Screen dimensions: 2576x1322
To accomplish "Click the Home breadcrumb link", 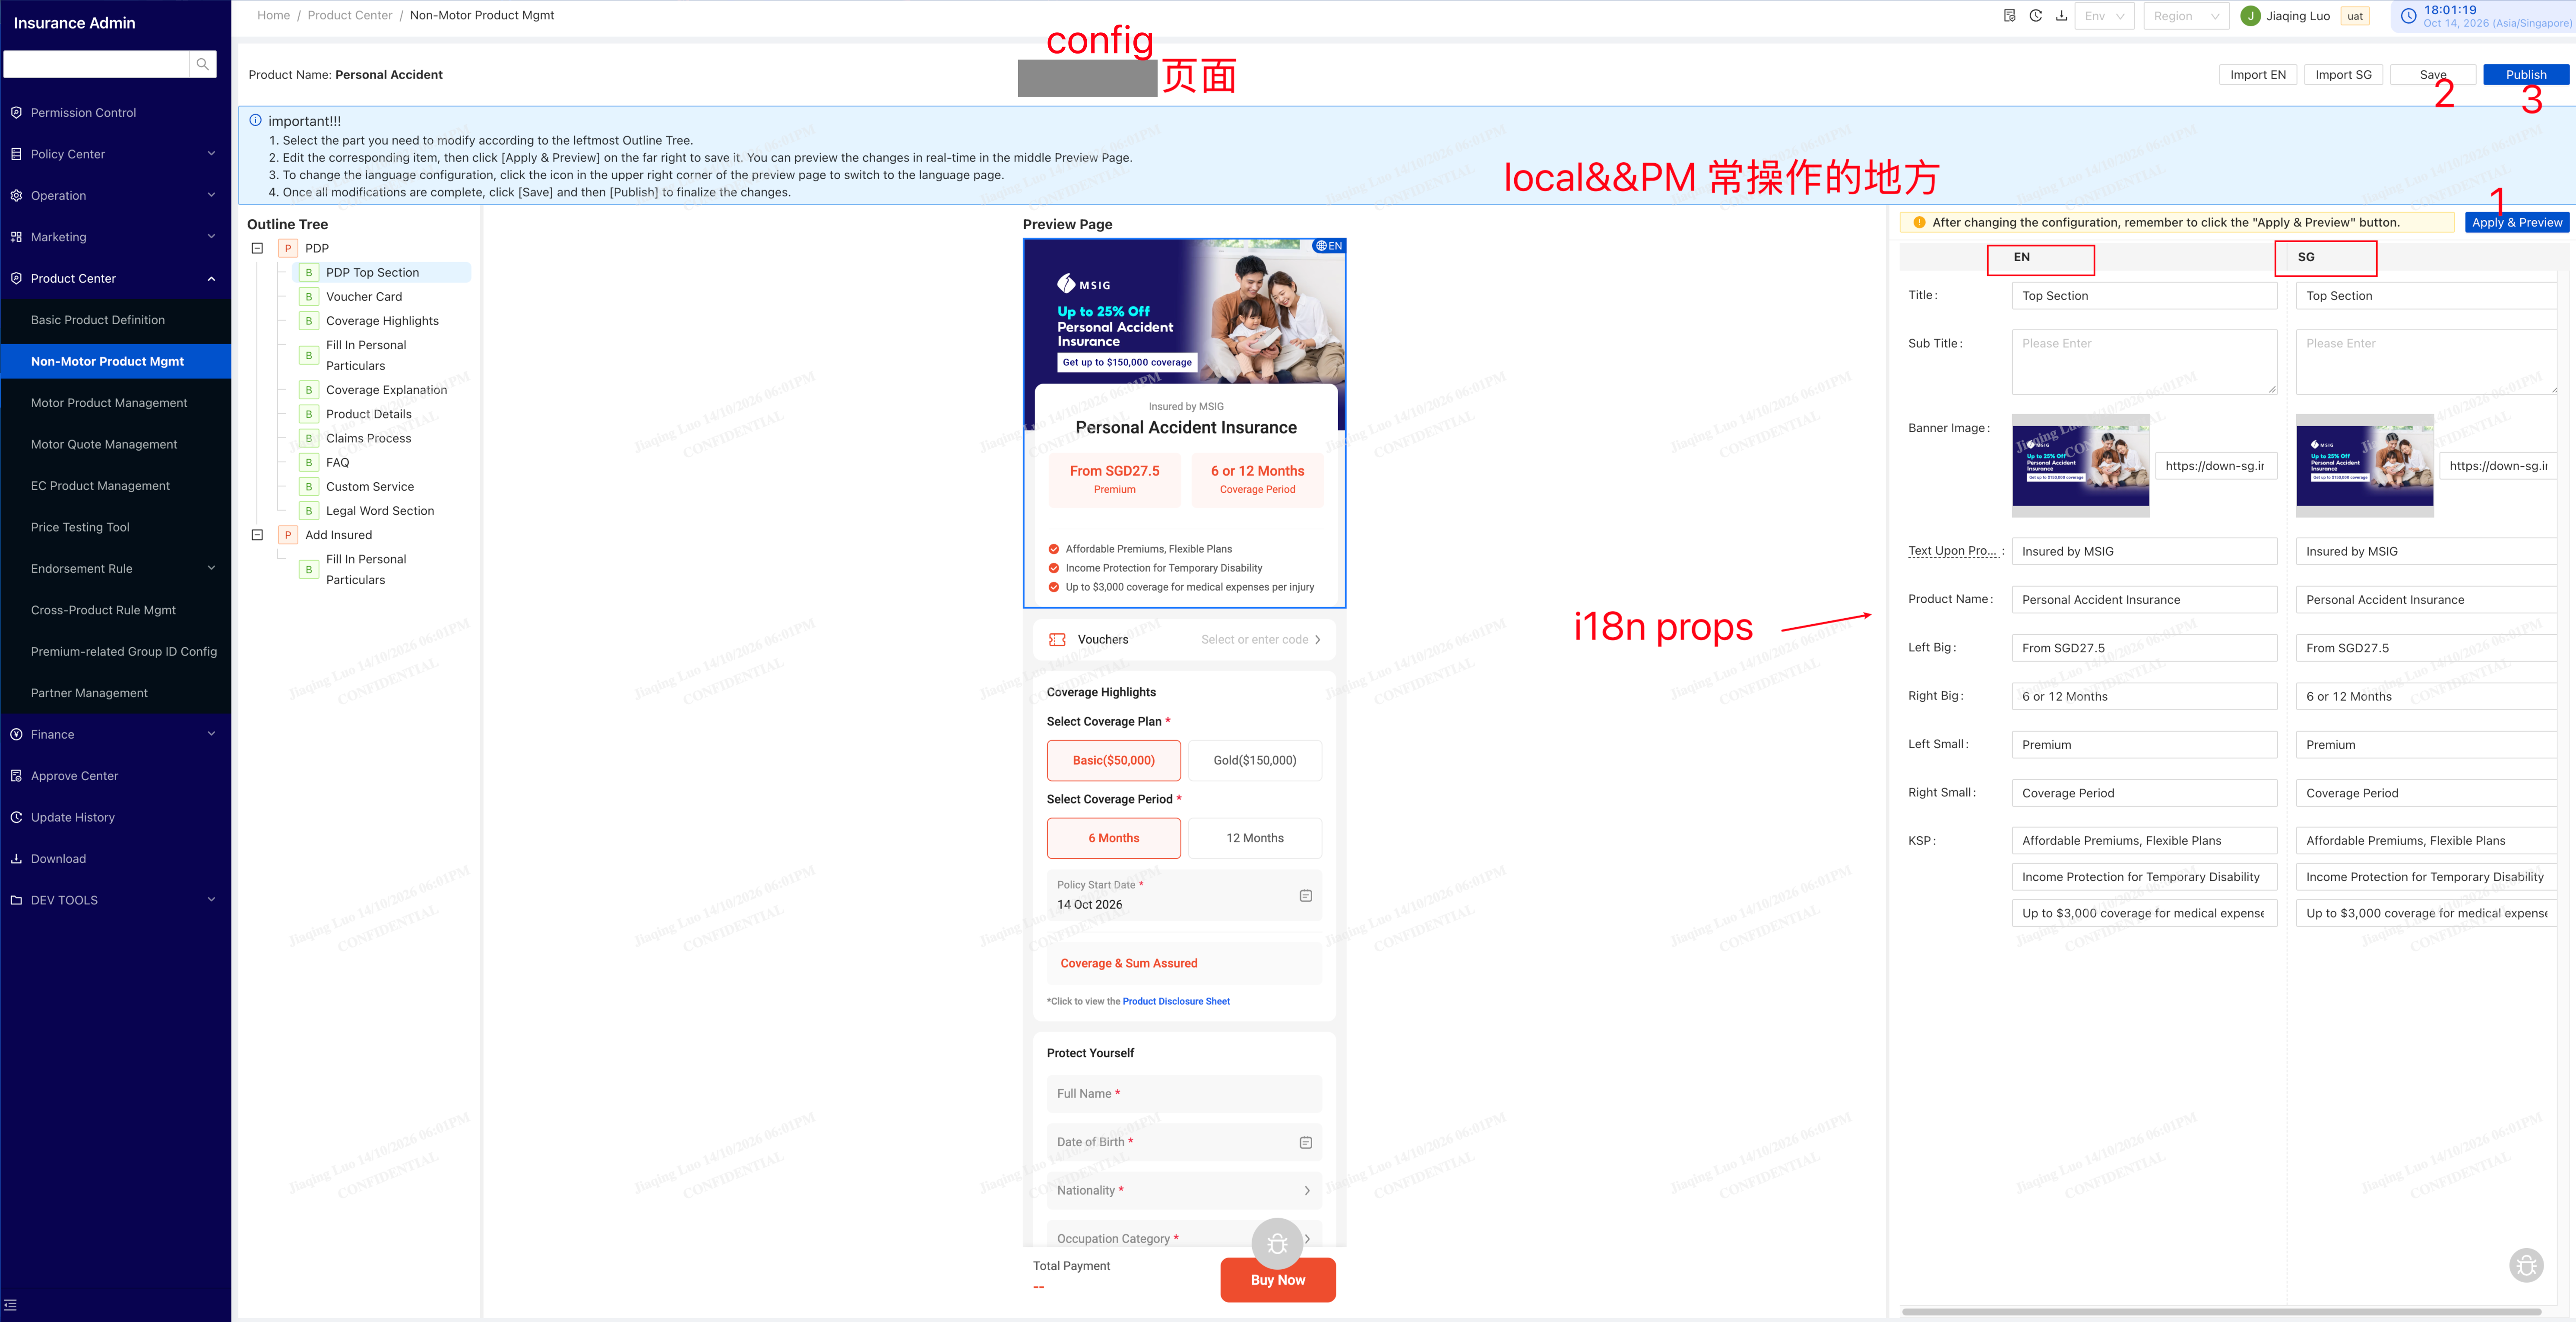I will coord(273,15).
